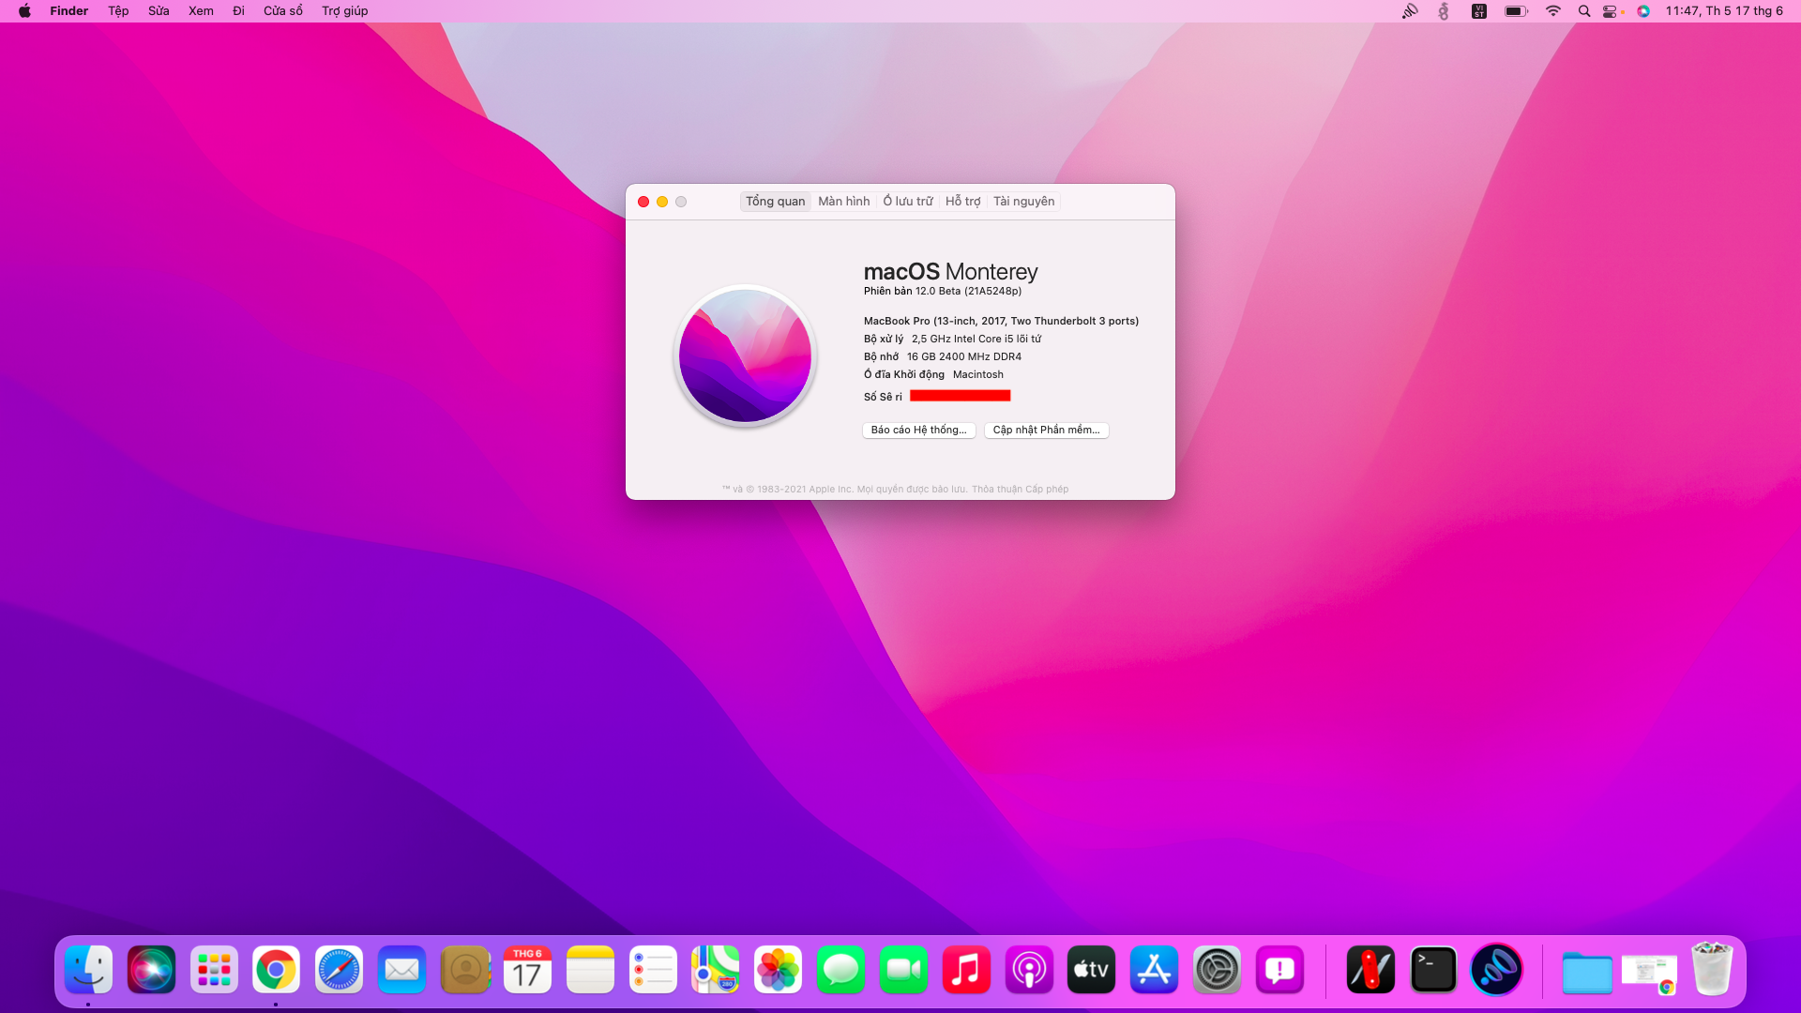This screenshot has width=1801, height=1013.
Task: Switch to the Ổ lưu trữ tab
Action: (907, 202)
